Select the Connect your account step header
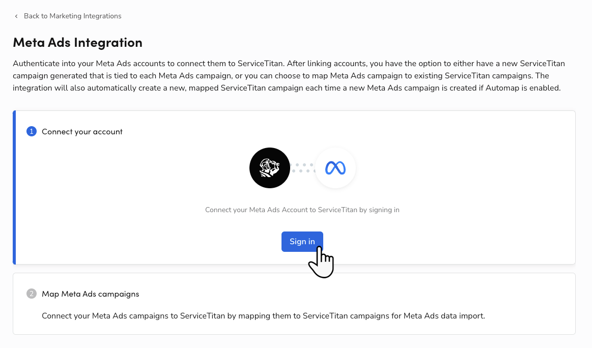592x348 pixels. click(82, 131)
